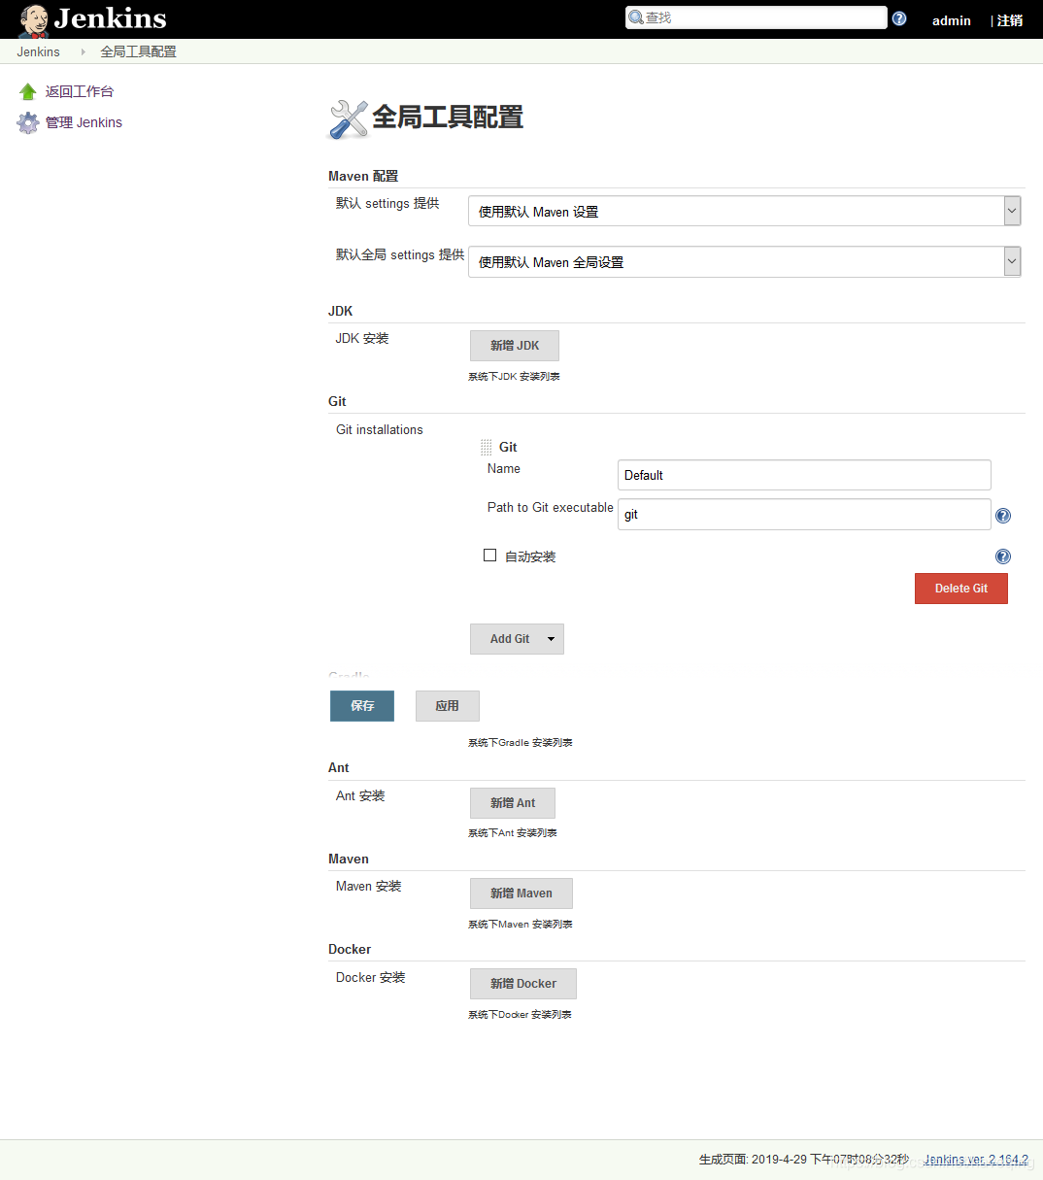This screenshot has width=1043, height=1180.
Task: Click the Jenkins title text in header
Action: click(110, 18)
